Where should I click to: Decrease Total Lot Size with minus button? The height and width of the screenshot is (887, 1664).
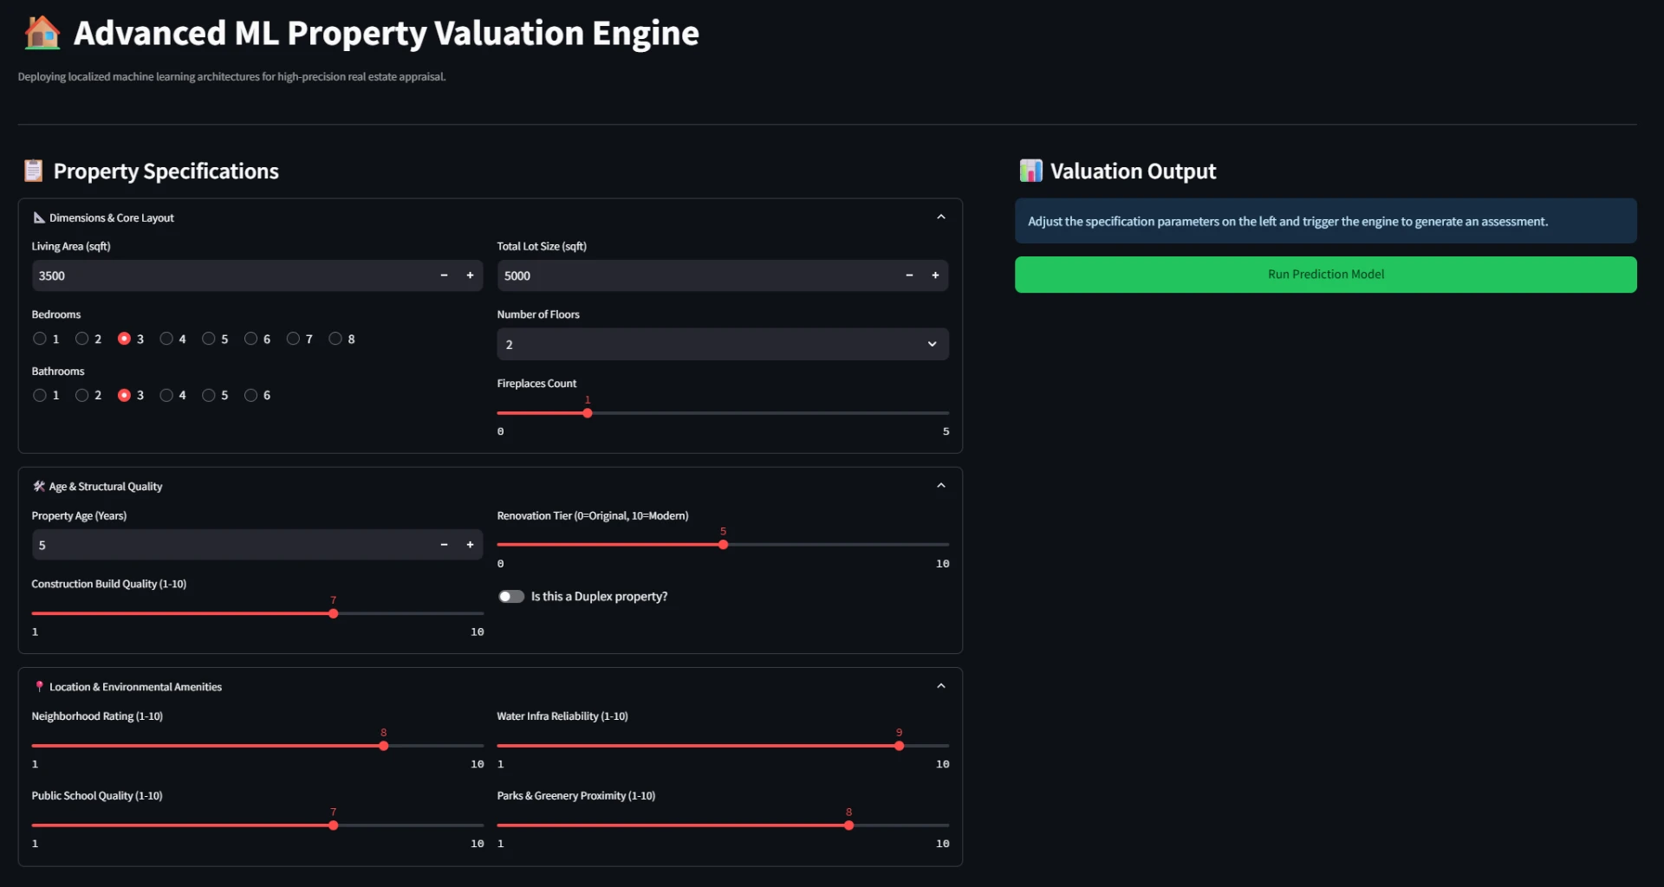909,275
